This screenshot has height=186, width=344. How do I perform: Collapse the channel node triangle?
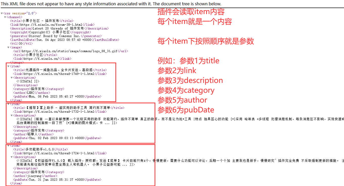5,17
